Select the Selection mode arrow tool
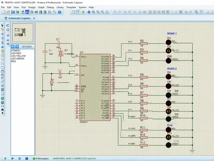The height and width of the screenshot is (161, 214). click(x=2, y=25)
